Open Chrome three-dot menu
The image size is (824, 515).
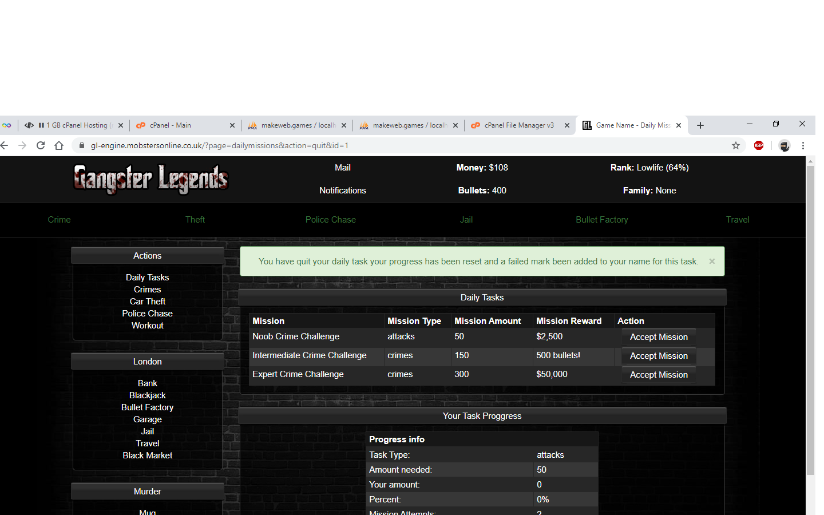803,145
